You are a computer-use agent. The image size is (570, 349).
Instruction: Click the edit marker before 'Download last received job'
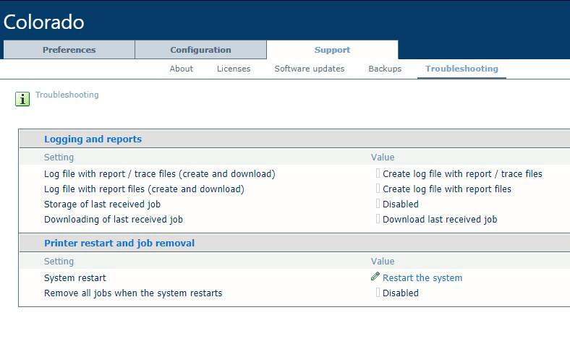pos(378,219)
